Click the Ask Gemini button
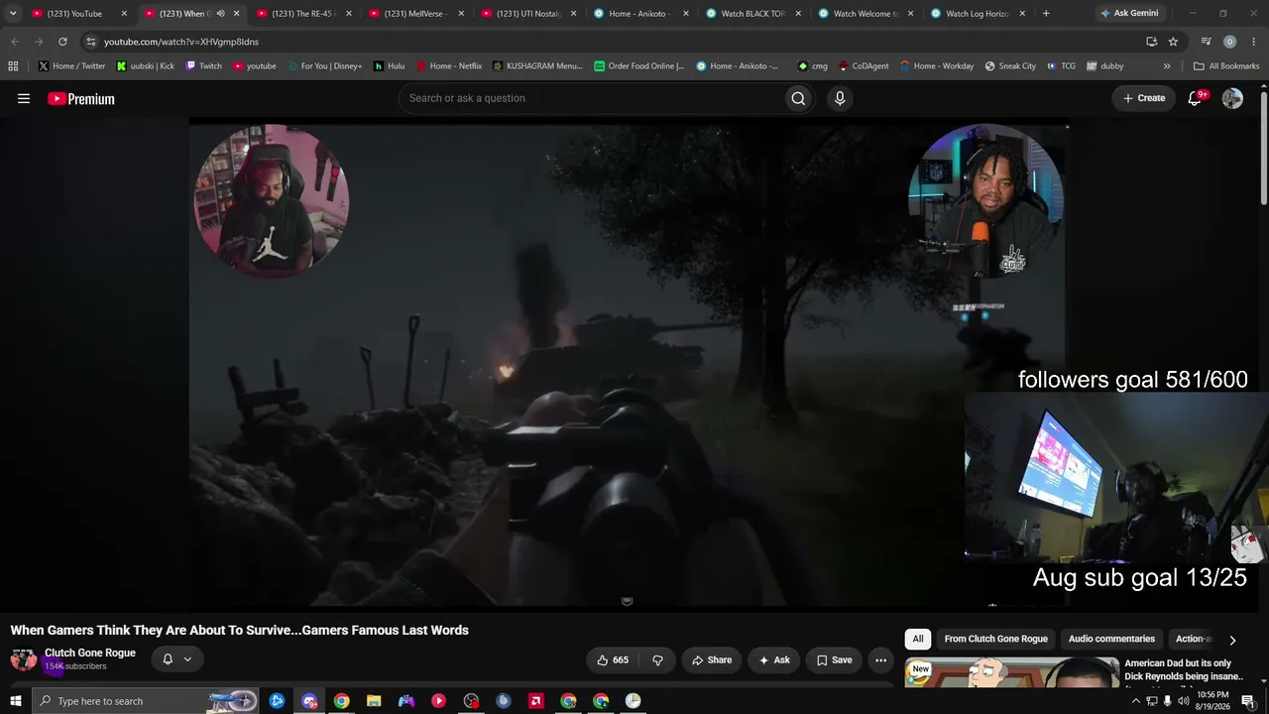1269x714 pixels. pyautogui.click(x=1129, y=14)
